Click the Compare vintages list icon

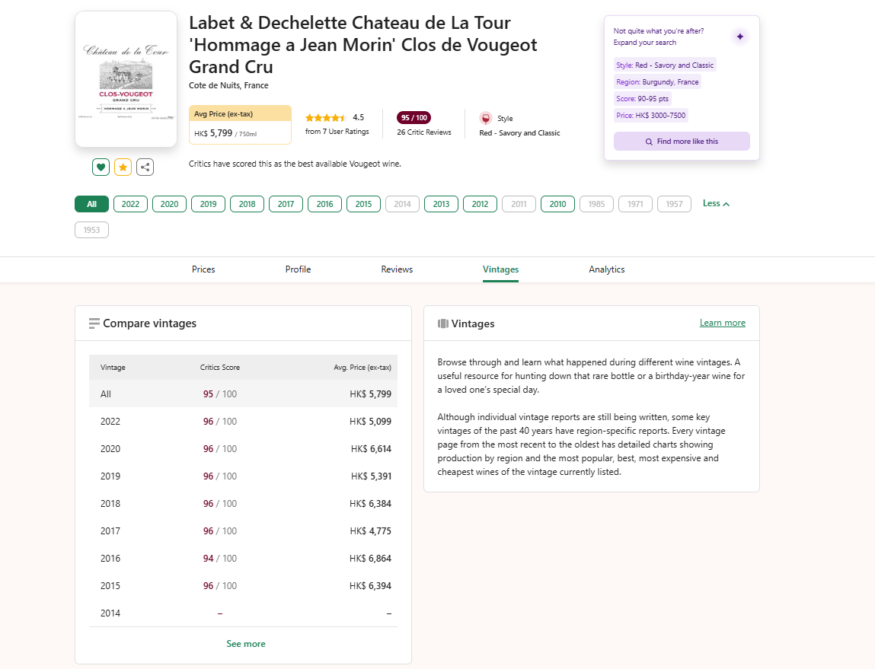click(94, 323)
